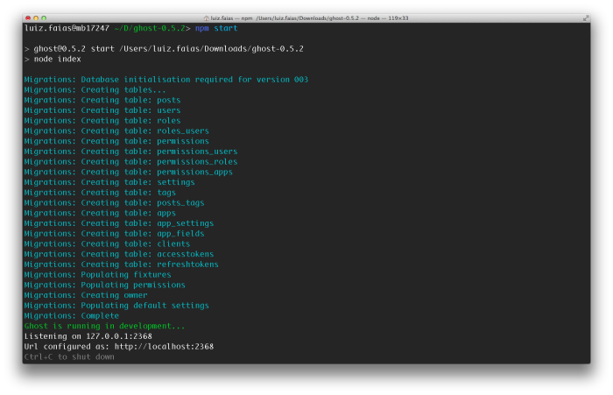Click the 'Creating table: app_settings' line
613x395 pixels.
coord(119,223)
